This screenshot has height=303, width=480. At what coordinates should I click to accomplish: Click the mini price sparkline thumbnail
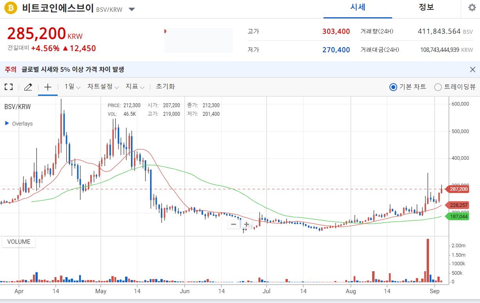pos(198,40)
